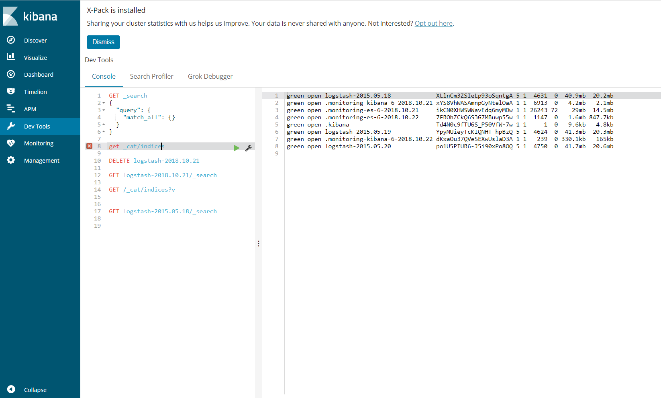Click store size '330.1kb' in output
Image resolution: width=661 pixels, height=398 pixels.
[x=573, y=139]
